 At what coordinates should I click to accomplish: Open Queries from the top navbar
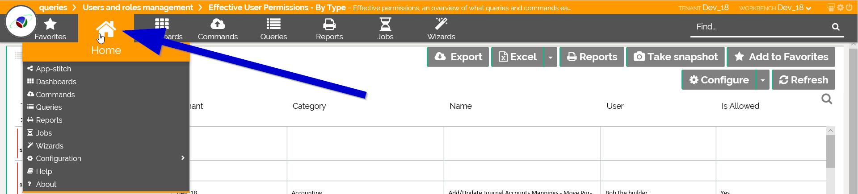[273, 29]
